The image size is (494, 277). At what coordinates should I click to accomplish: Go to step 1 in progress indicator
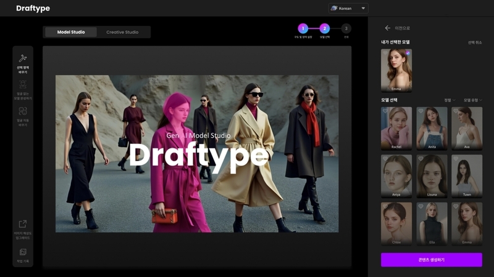(x=303, y=28)
